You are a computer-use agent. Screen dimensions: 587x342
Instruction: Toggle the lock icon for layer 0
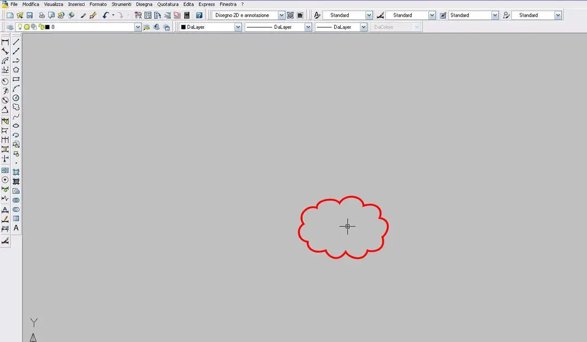(41, 27)
